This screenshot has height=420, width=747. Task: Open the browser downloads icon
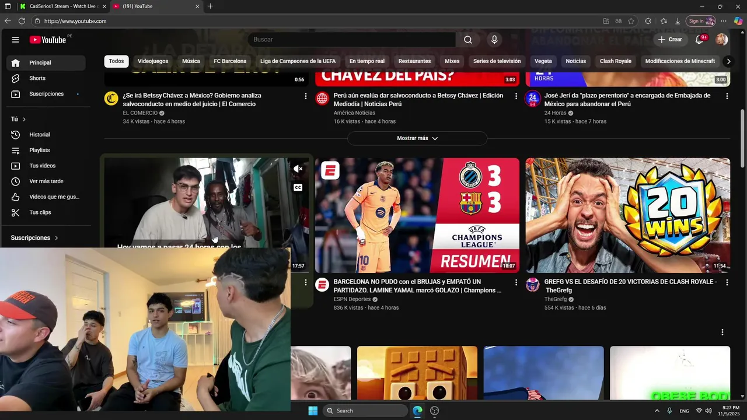click(x=678, y=21)
